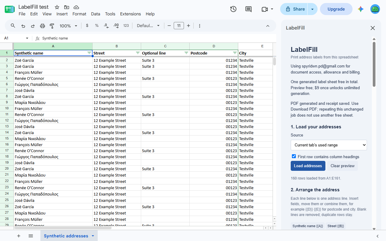Open the Data menu
386x241 pixels.
pos(96,14)
